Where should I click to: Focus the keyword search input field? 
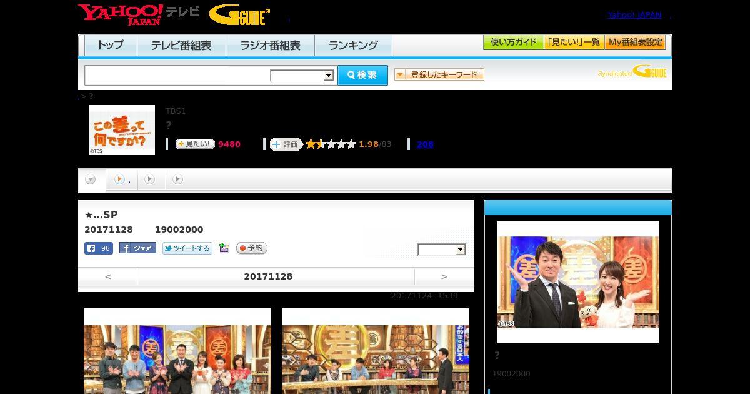click(177, 75)
